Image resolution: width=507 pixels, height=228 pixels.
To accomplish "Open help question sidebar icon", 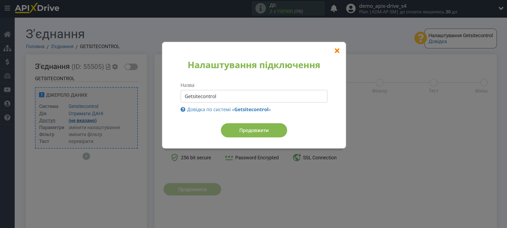I will (x=7, y=118).
